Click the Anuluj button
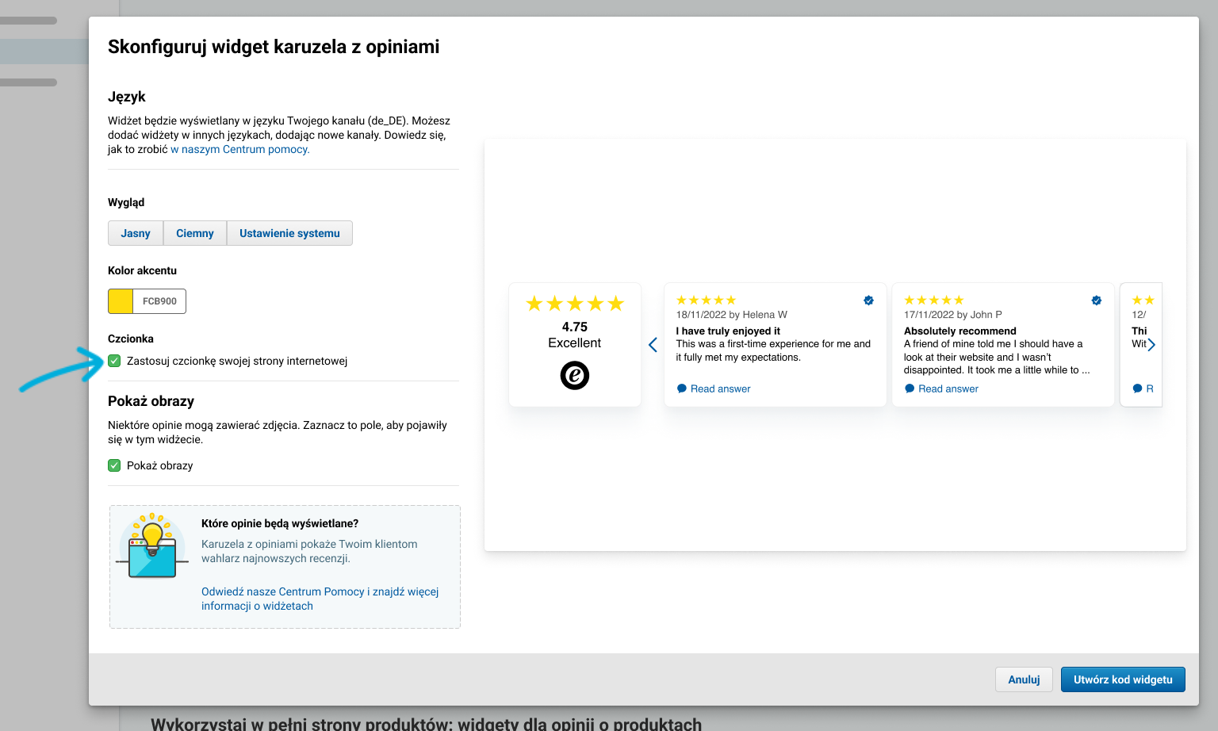The image size is (1218, 731). (x=1024, y=679)
